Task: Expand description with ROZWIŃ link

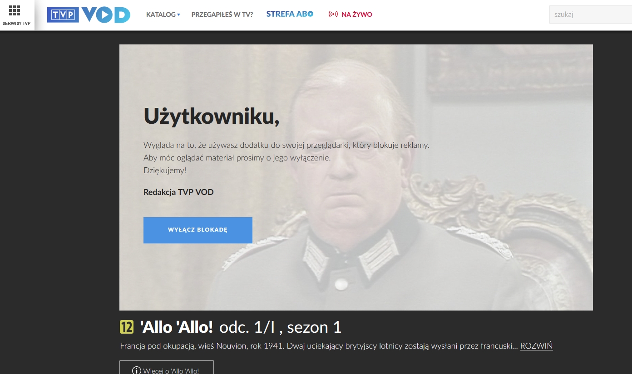Action: [536, 346]
